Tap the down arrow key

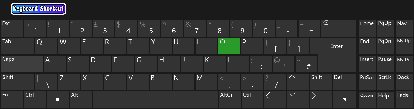(x=298, y=100)
